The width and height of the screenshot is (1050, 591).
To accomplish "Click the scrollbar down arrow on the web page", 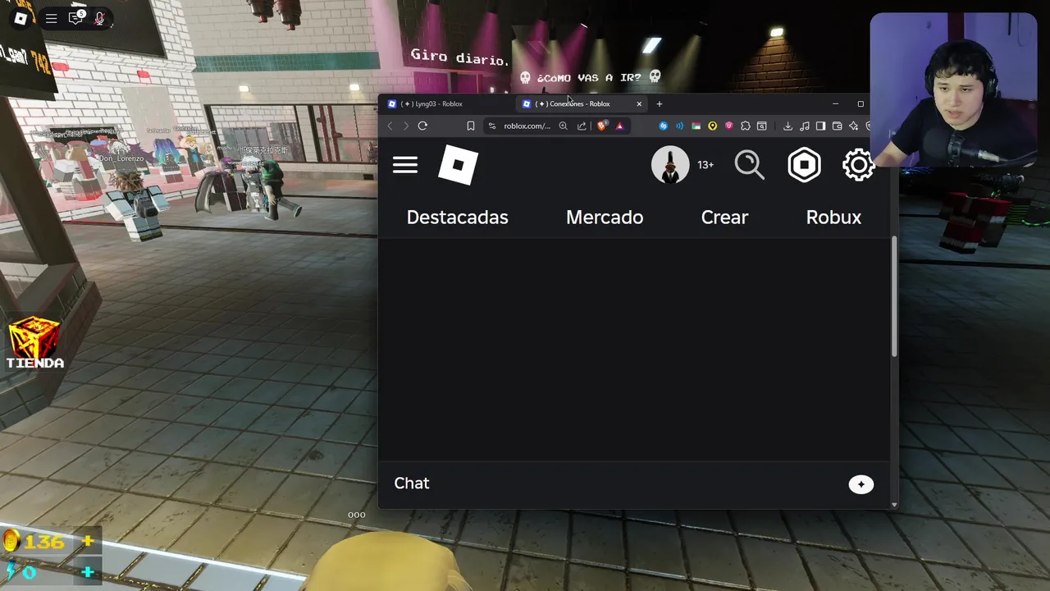I will pyautogui.click(x=894, y=504).
